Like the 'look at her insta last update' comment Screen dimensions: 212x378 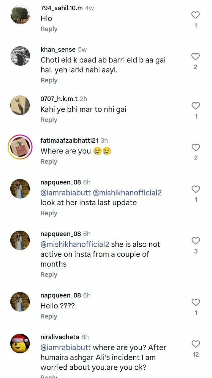[x=196, y=189]
